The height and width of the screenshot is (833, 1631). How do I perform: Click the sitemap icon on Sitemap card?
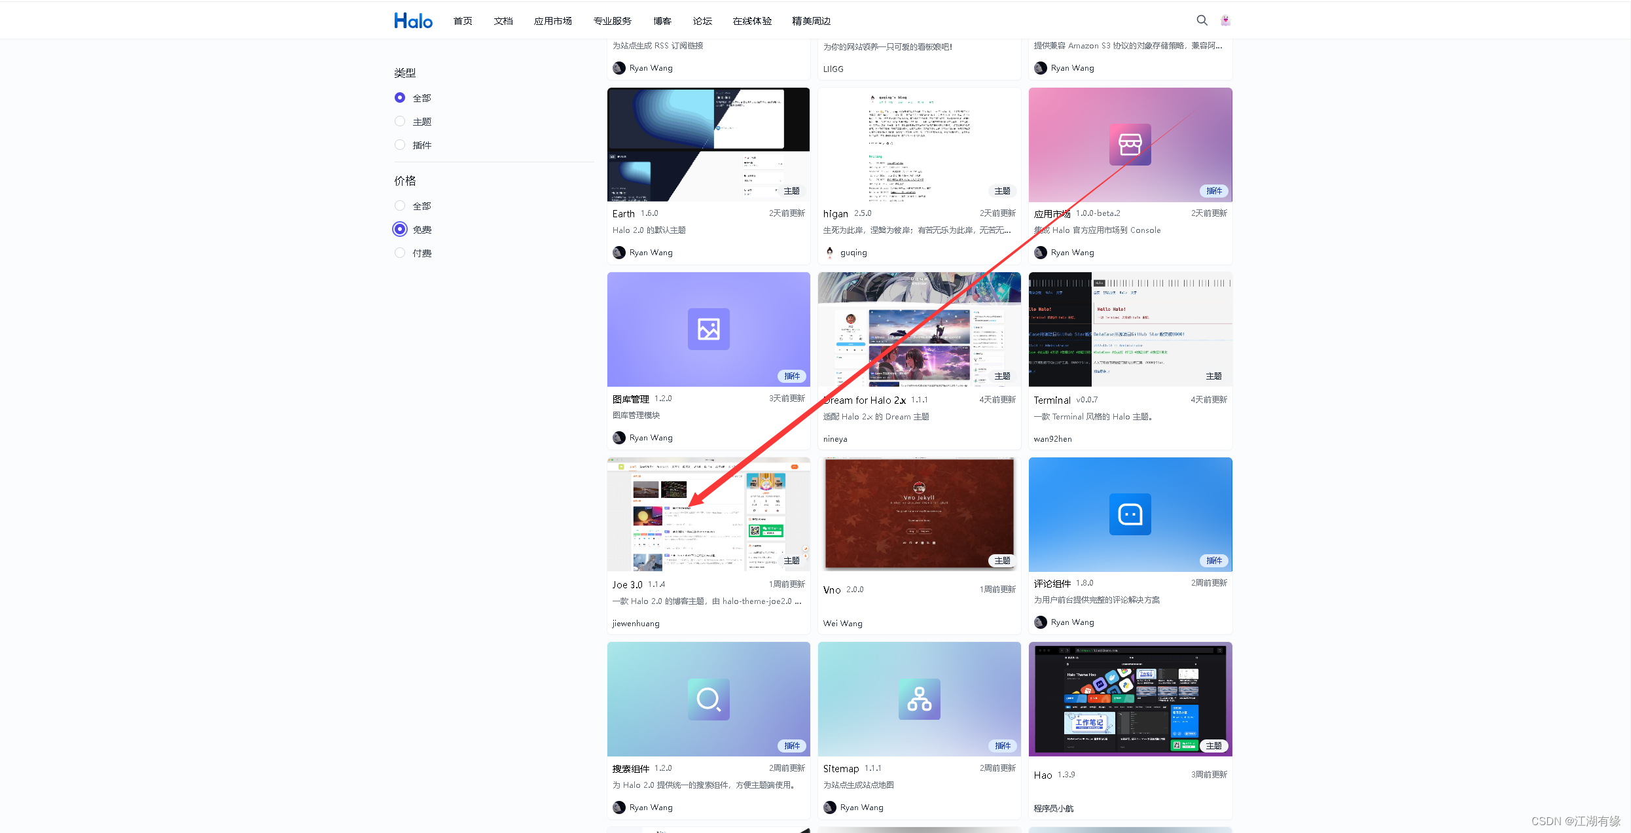coord(919,700)
